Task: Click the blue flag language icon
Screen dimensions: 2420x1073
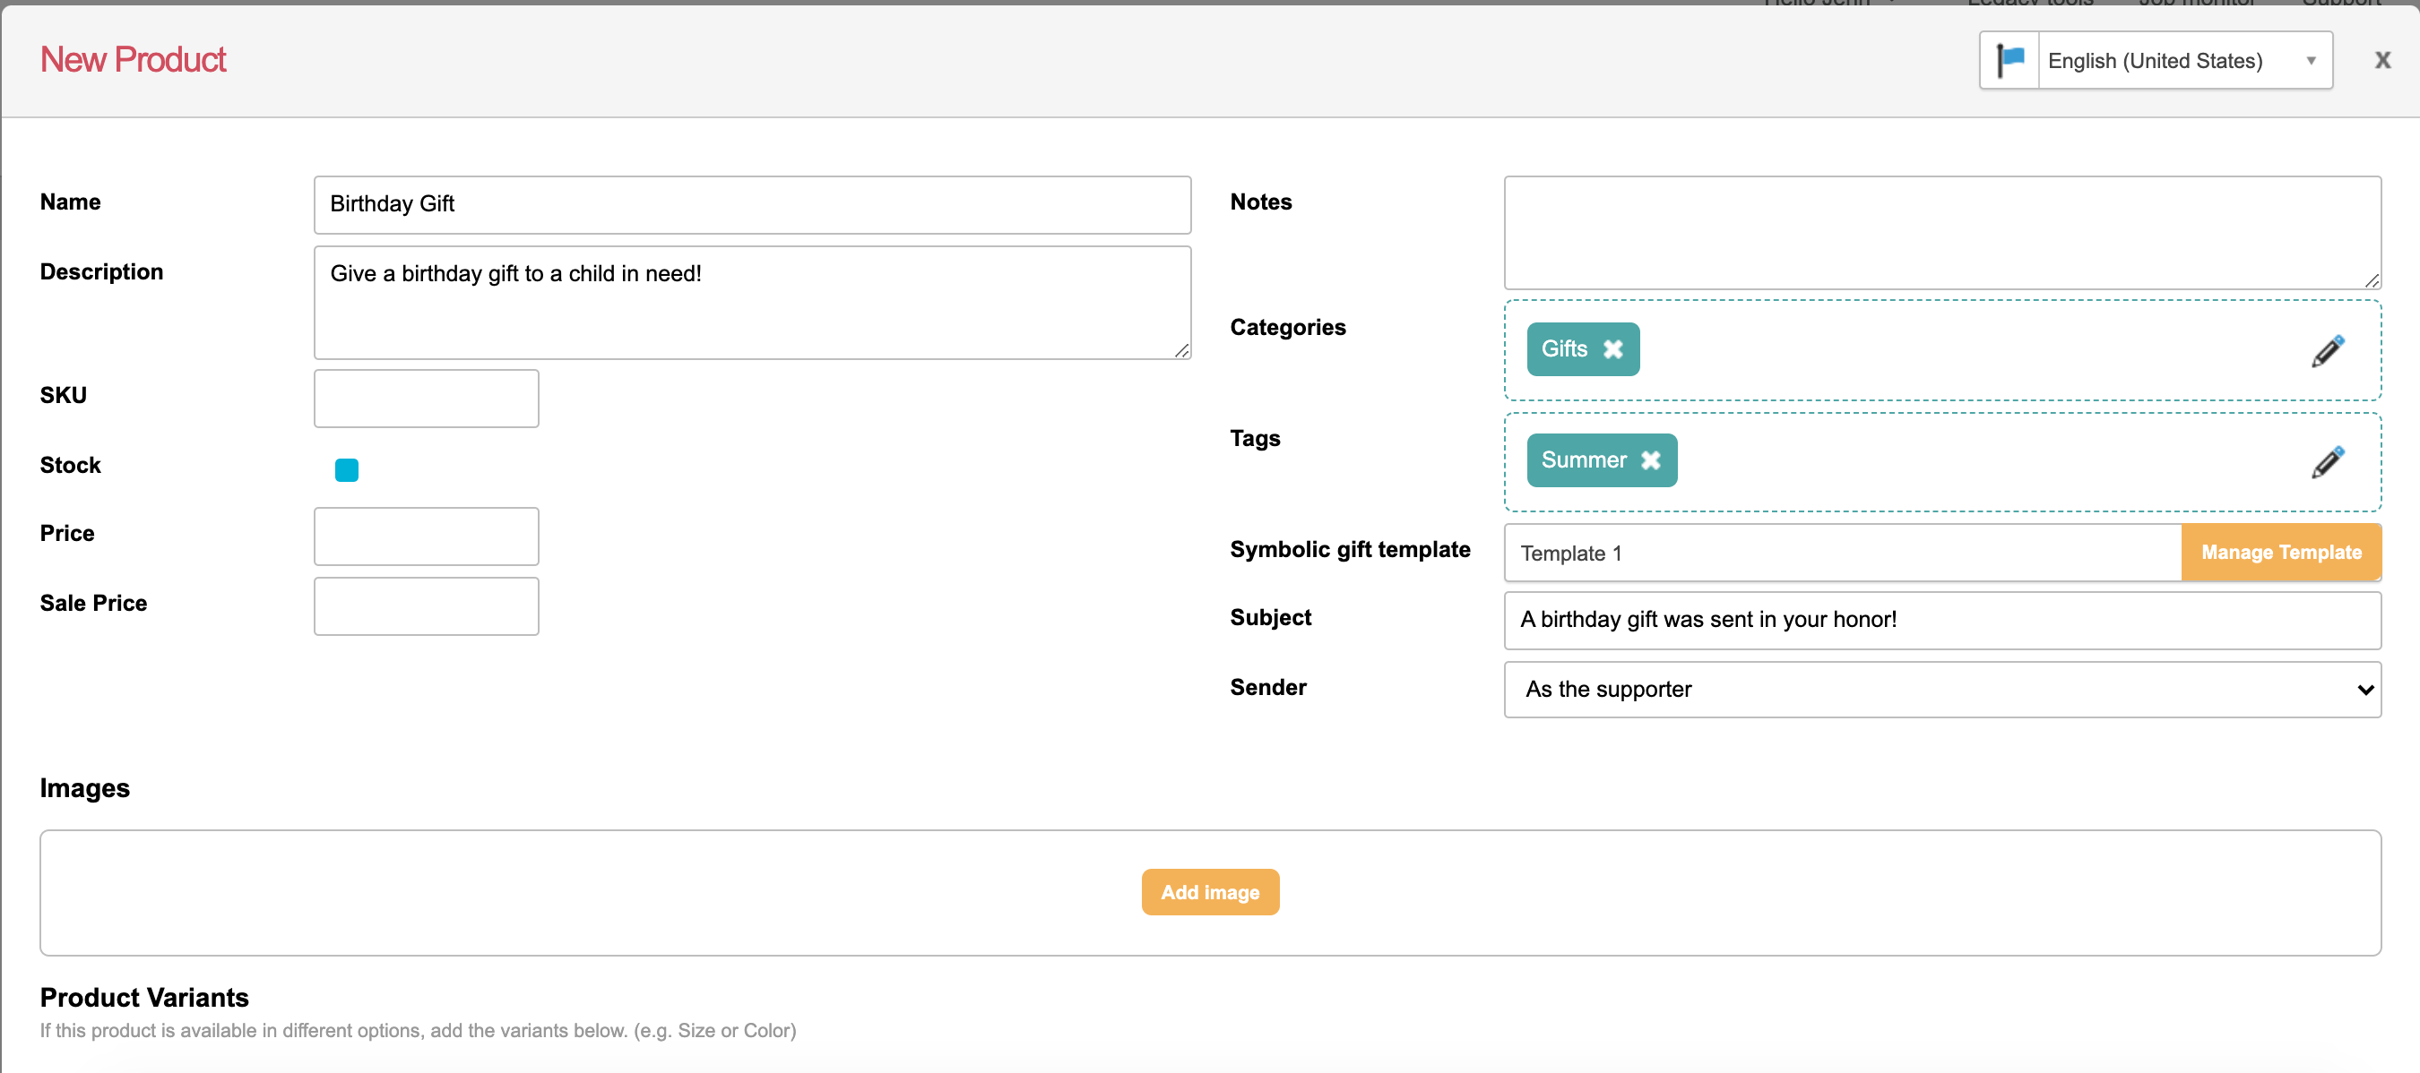Action: (x=2009, y=61)
